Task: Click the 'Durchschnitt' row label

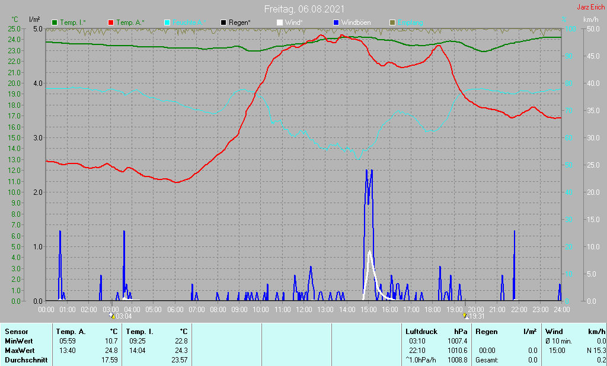Action: (26, 360)
